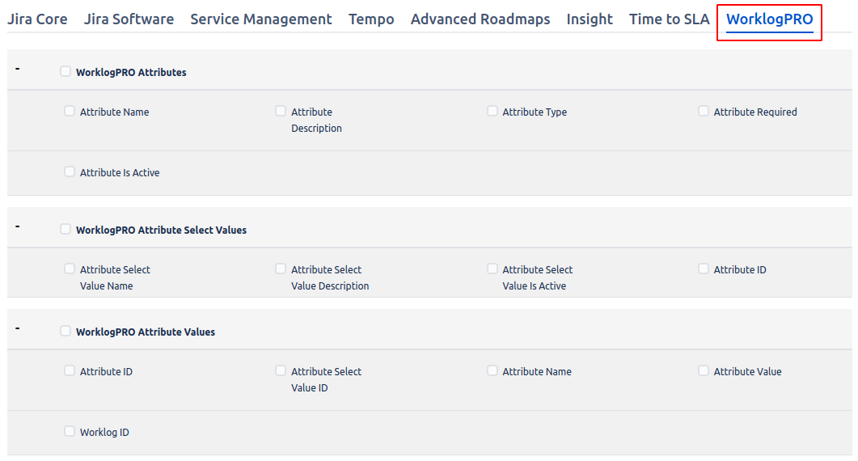Screen dimensions: 858x461
Task: Switch to the Insight tab
Action: pos(590,19)
